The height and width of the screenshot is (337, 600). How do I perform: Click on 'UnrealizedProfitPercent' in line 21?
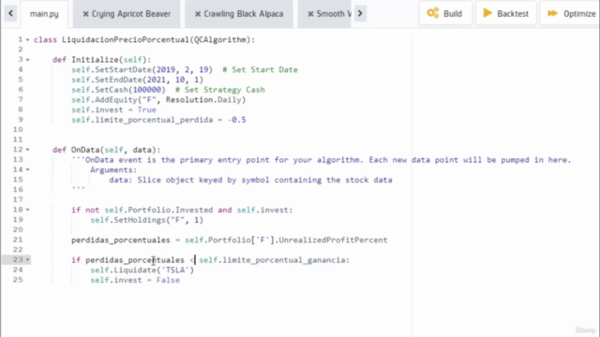pyautogui.click(x=334, y=240)
